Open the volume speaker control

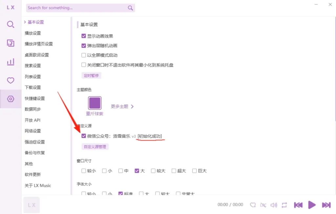click(274, 205)
